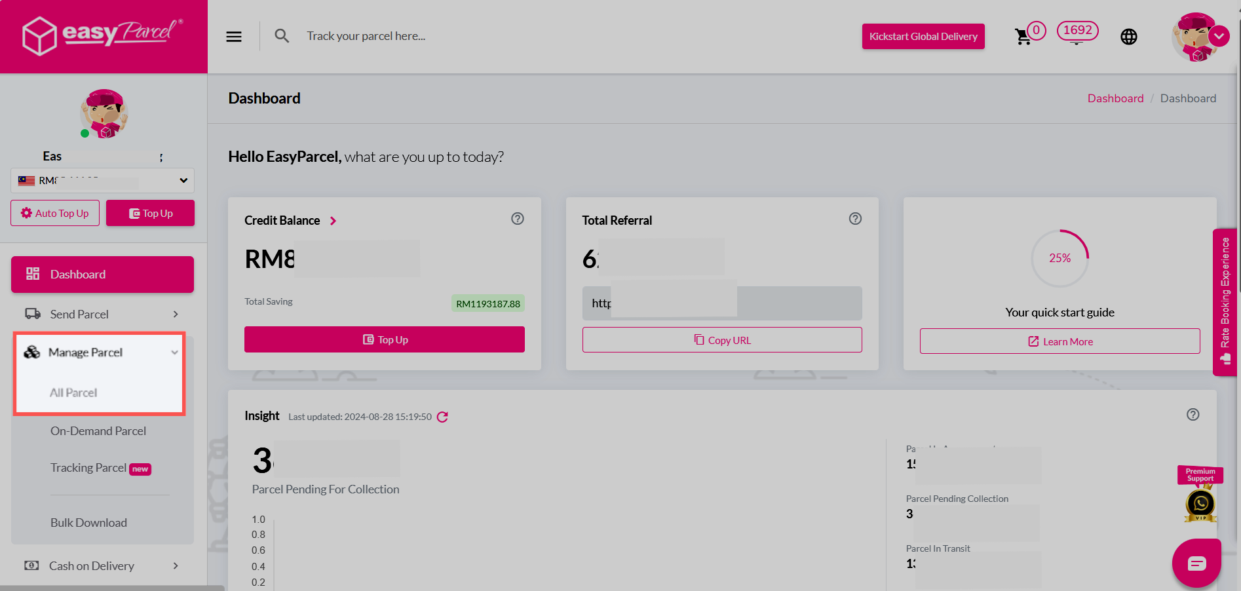Click the Last updated timestamp text

(360, 417)
